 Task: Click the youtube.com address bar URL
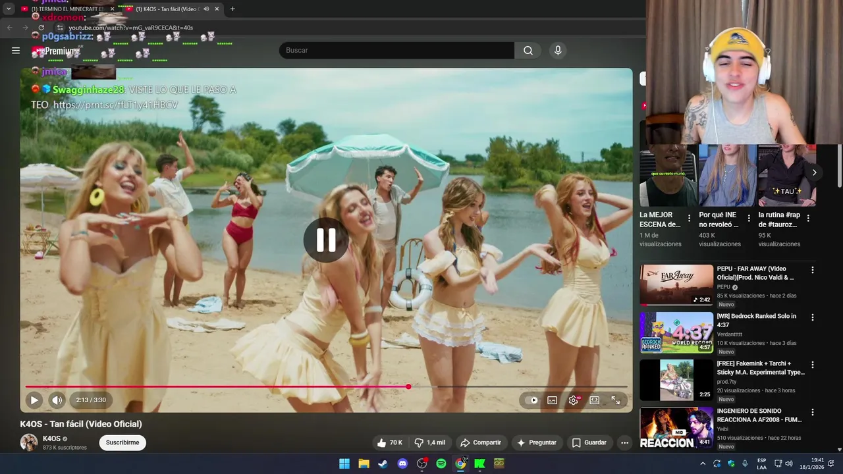[131, 28]
